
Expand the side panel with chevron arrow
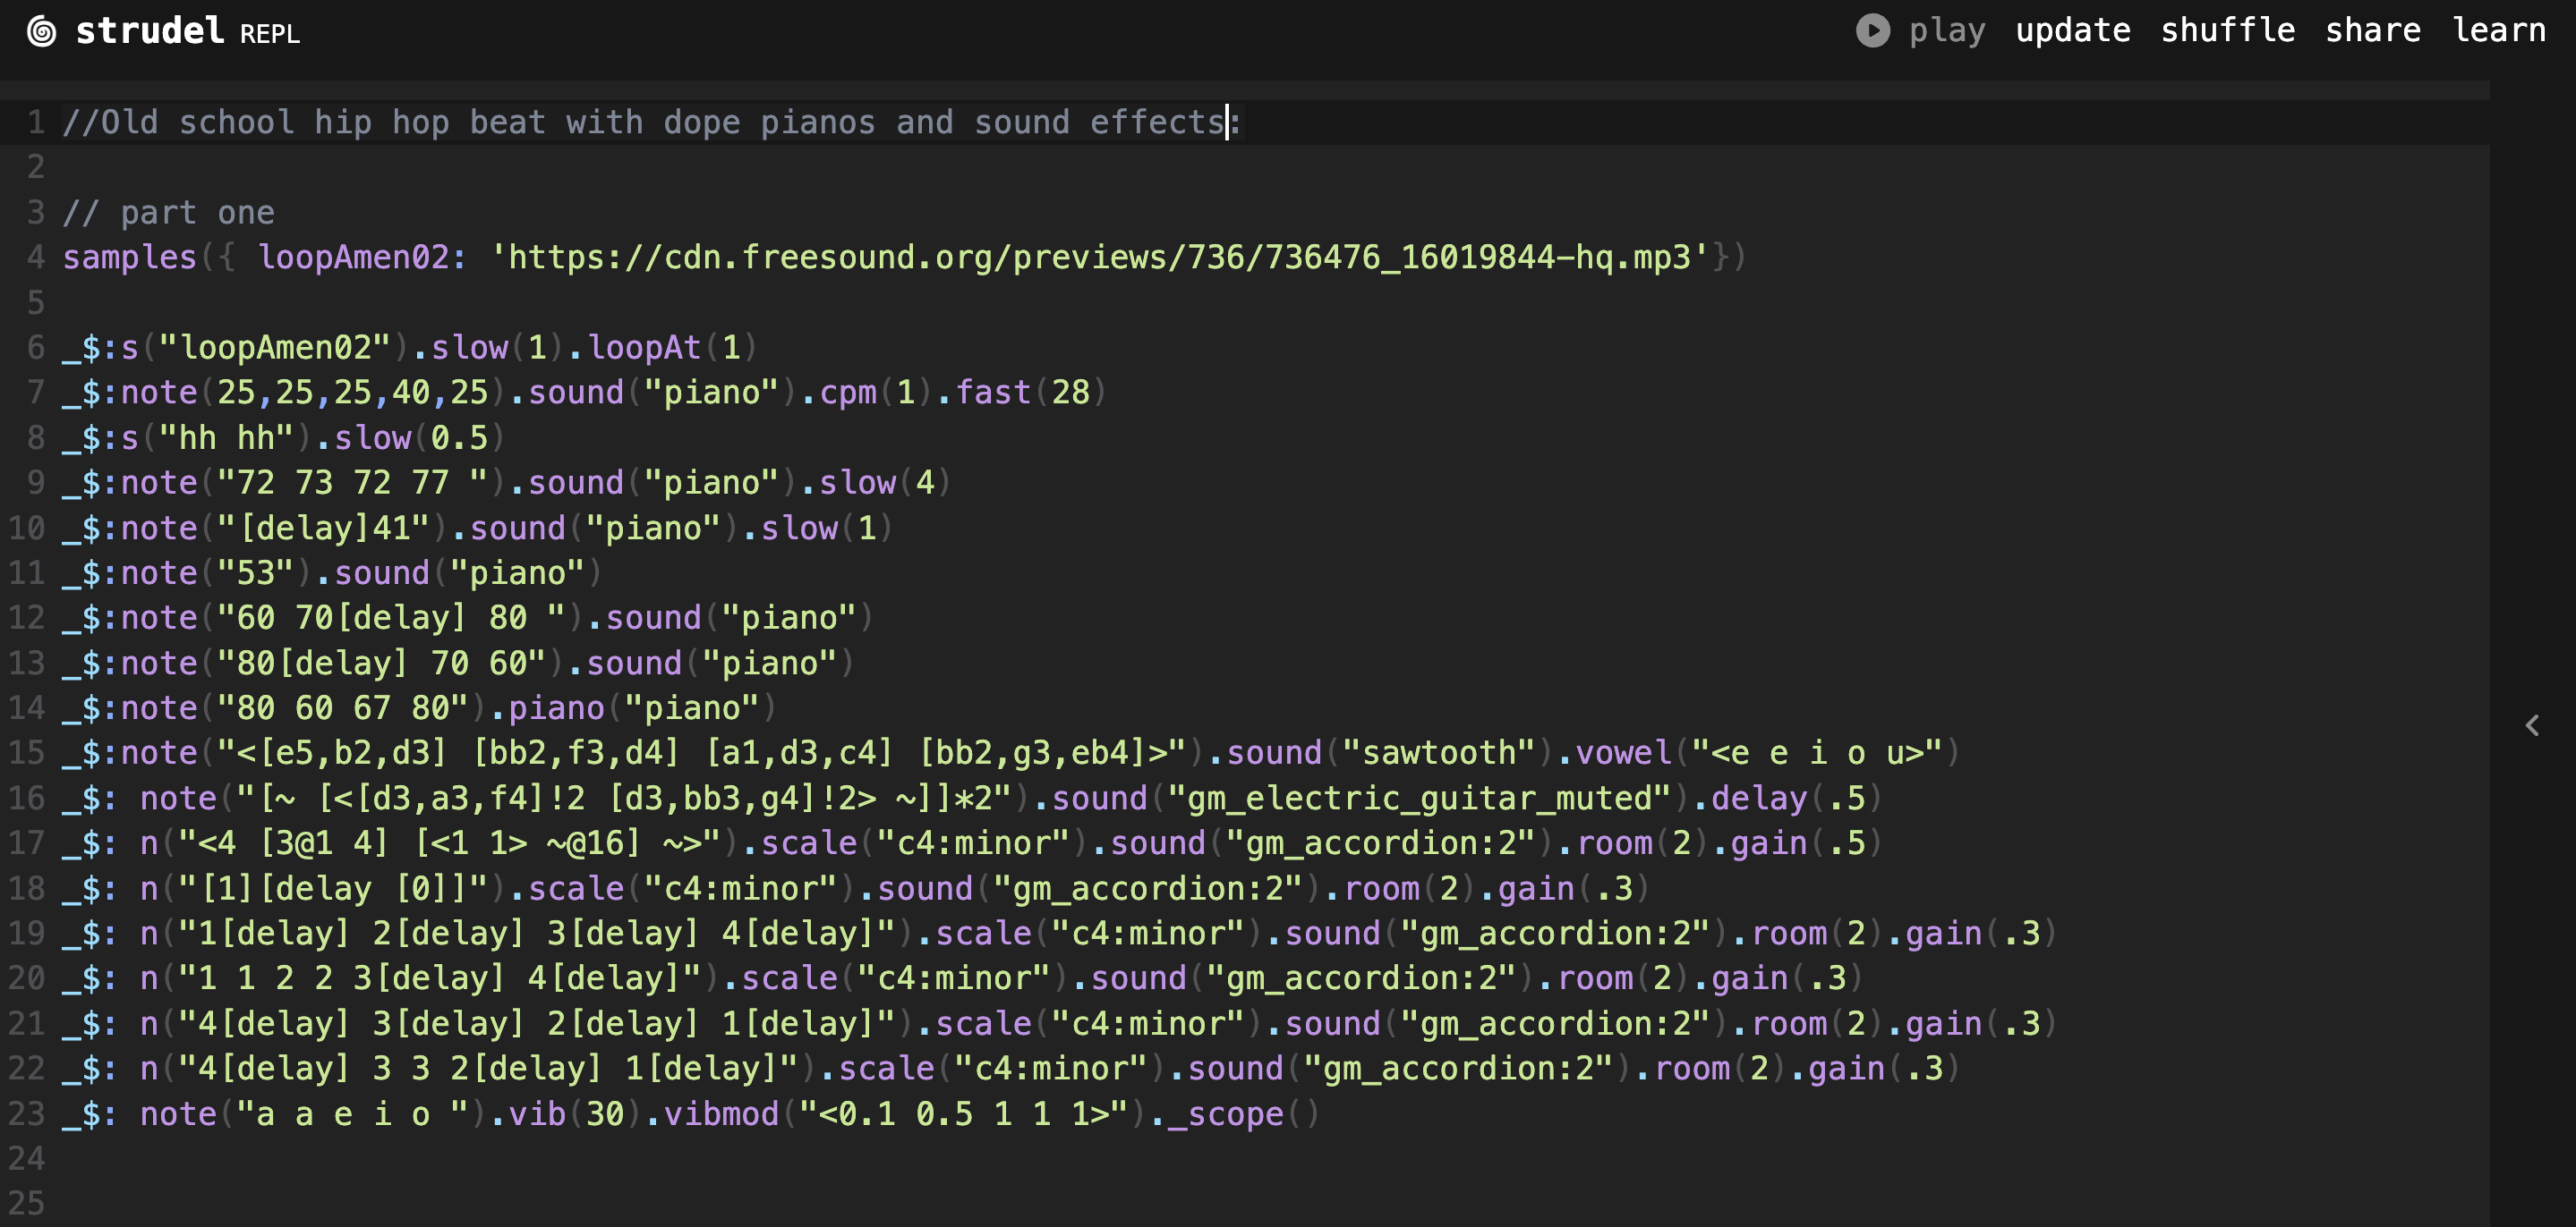pyautogui.click(x=2532, y=725)
